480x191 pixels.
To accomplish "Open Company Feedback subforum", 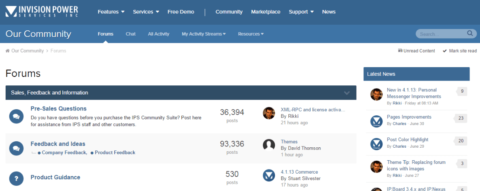I will (x=64, y=153).
